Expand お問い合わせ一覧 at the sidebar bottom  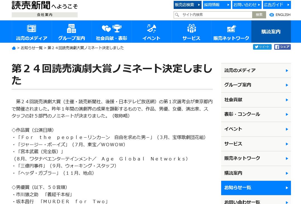point(256,202)
